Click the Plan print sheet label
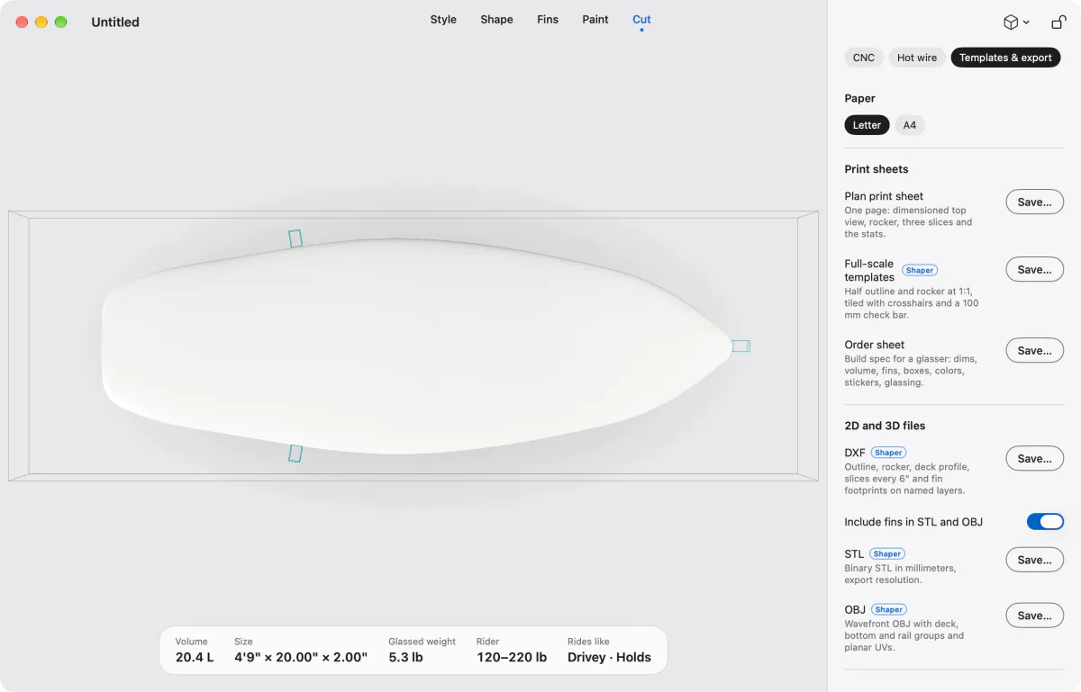 (x=884, y=196)
